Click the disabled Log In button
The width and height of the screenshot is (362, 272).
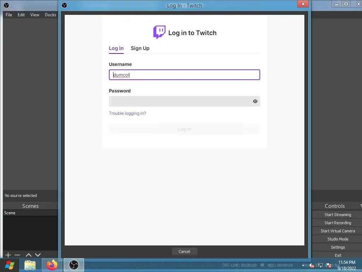[185, 129]
